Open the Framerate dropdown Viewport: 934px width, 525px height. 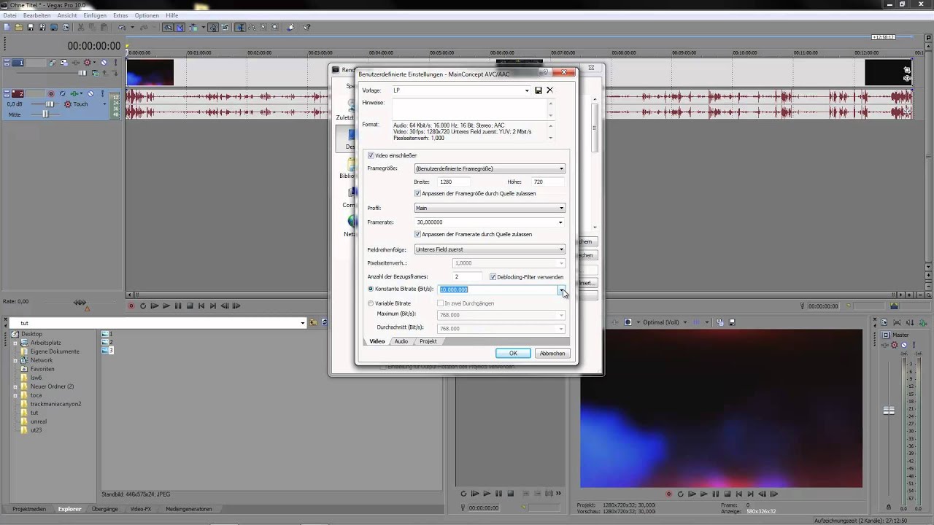[x=560, y=222]
